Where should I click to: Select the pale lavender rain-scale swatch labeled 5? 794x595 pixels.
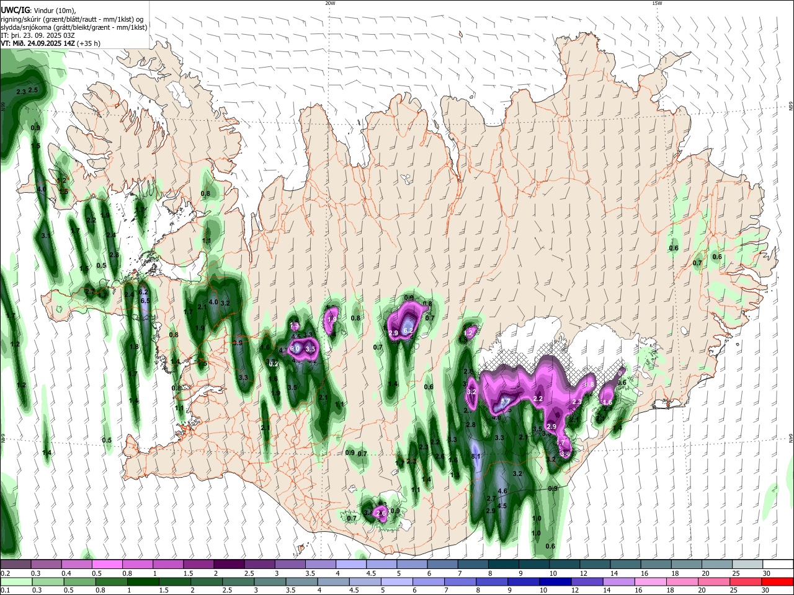(396, 582)
